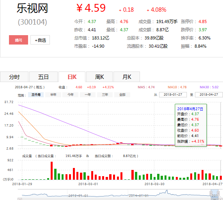Image resolution: width=223 pixels, height=200 pixels.
Task: Click the MA10 : 4.78 legend label
Action: pos(177,87)
